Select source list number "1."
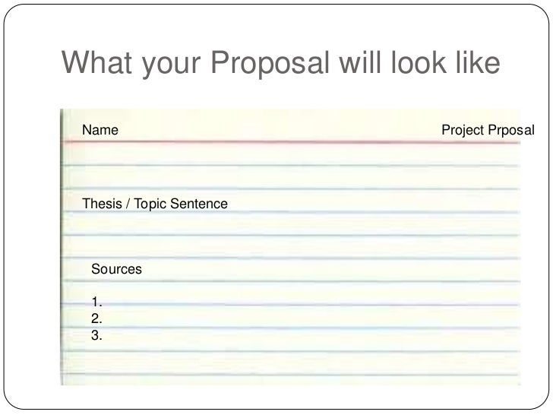 pyautogui.click(x=96, y=302)
